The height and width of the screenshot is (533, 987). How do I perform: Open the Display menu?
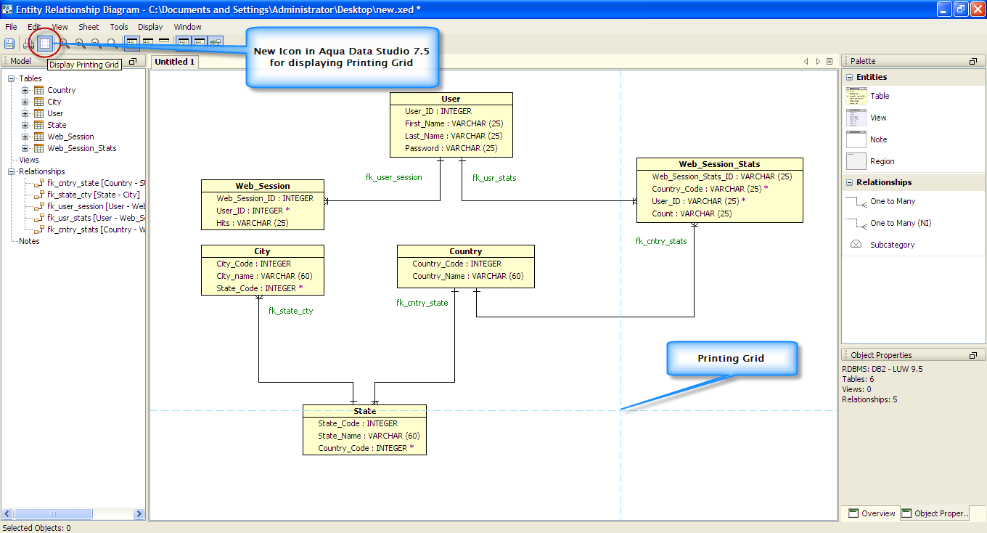(x=150, y=27)
